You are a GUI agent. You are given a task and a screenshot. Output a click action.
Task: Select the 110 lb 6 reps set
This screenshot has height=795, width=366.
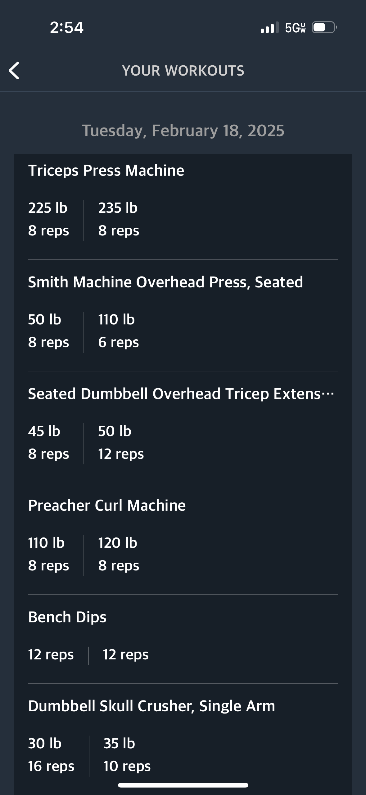[x=118, y=331]
